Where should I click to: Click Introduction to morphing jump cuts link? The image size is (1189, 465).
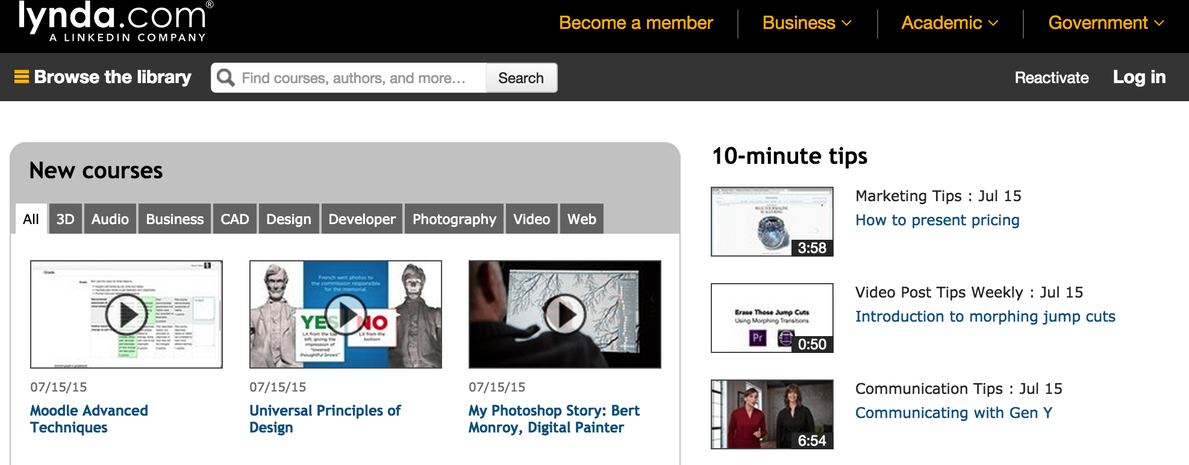985,317
